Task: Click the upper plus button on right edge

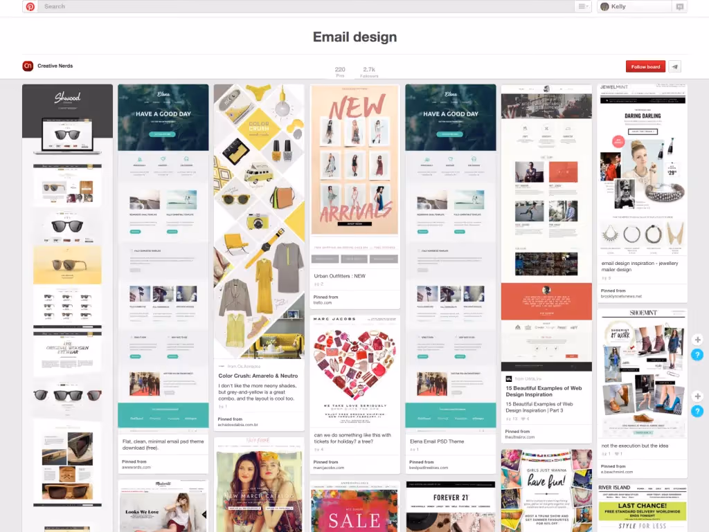Action: point(697,340)
